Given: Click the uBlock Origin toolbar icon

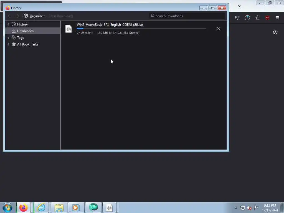Looking at the screenshot, I should (x=267, y=18).
